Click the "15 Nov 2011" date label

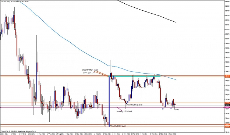pos(125,134)
